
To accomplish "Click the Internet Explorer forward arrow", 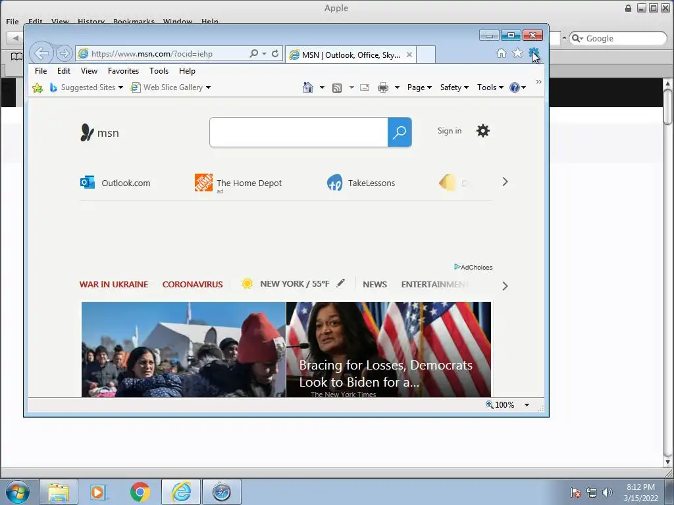I will pyautogui.click(x=64, y=54).
